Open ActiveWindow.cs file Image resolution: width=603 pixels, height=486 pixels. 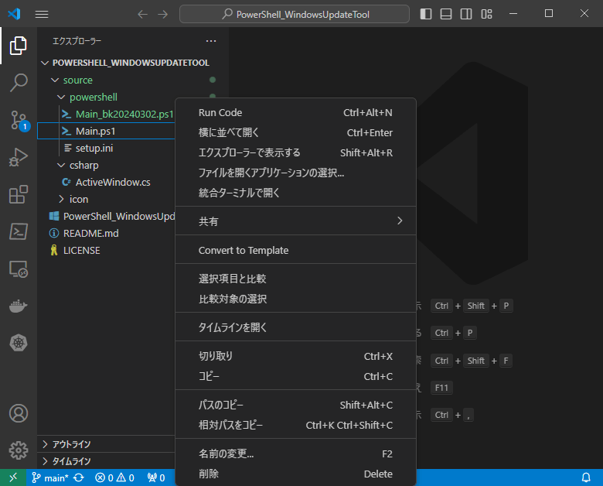click(106, 182)
